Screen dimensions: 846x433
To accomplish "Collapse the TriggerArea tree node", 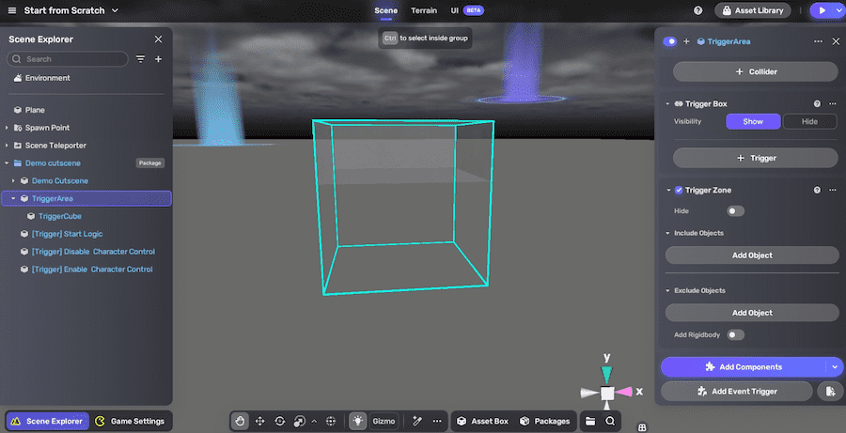I will 13,198.
